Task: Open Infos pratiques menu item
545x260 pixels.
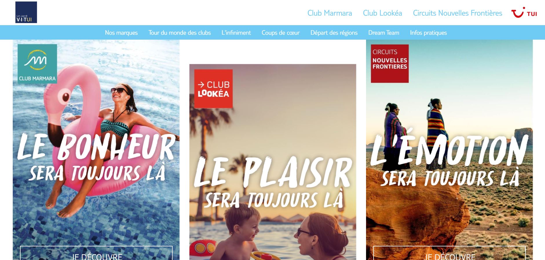Action: point(428,33)
